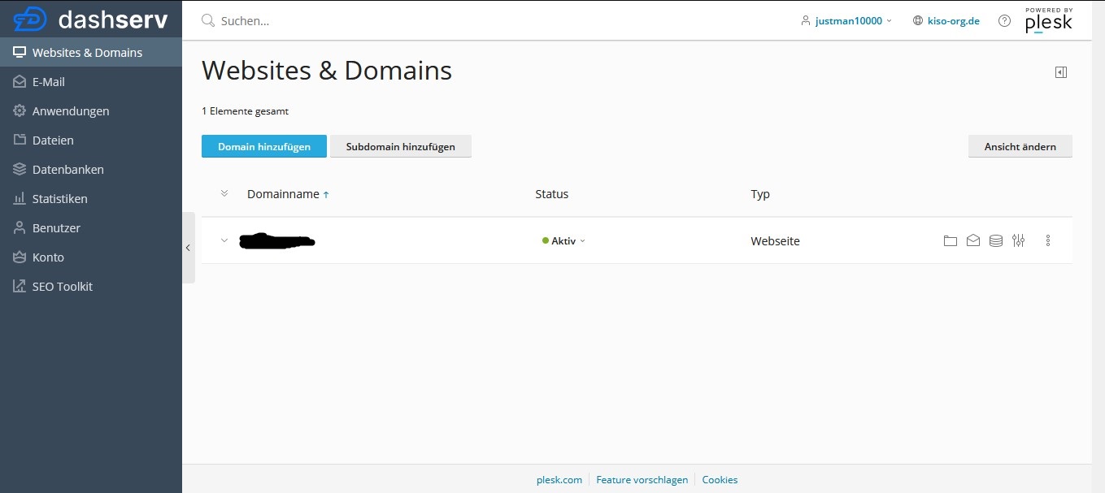Toggle the right side panel icon
Viewport: 1105px width, 493px height.
pos(1060,72)
